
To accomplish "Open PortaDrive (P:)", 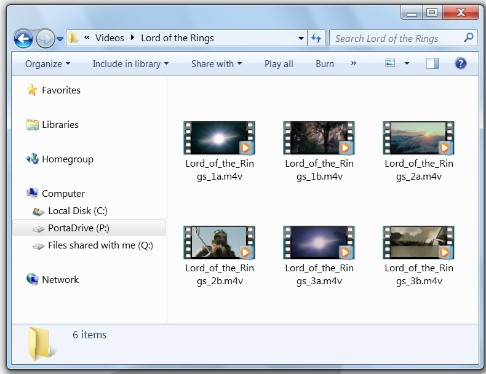I will pyautogui.click(x=78, y=228).
